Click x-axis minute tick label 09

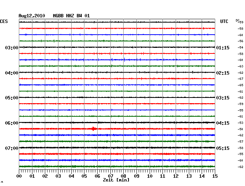click(x=136, y=176)
